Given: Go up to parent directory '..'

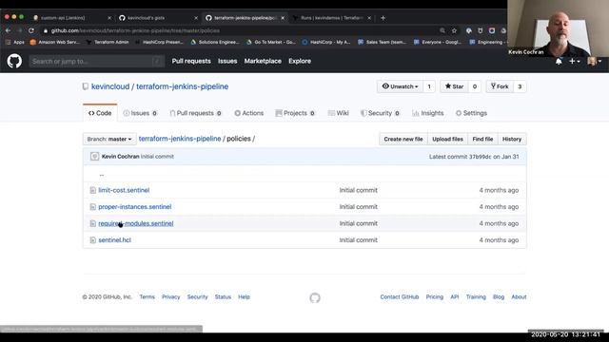Looking at the screenshot, I should (102, 174).
